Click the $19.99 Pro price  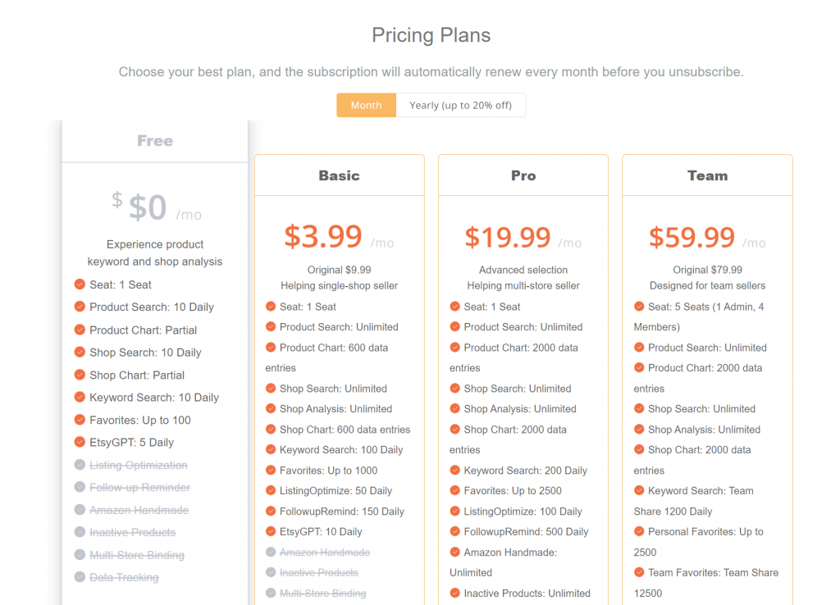[507, 237]
